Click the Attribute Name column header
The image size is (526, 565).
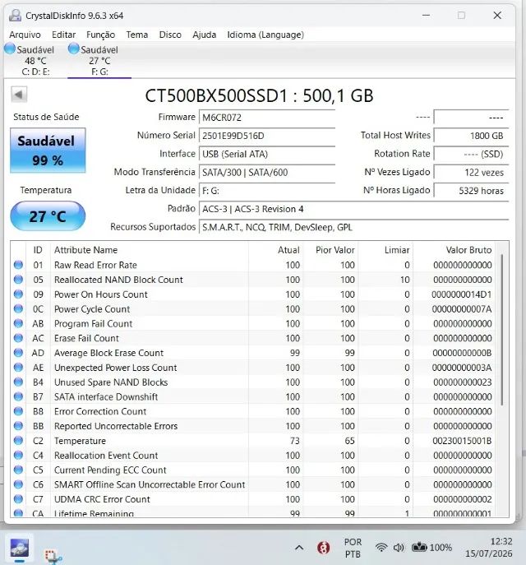[149, 250]
